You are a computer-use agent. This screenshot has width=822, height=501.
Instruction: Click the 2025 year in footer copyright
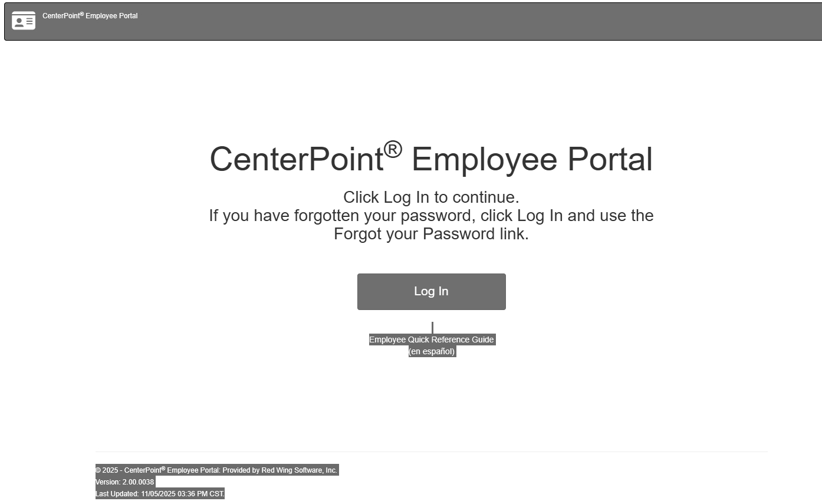[110, 470]
